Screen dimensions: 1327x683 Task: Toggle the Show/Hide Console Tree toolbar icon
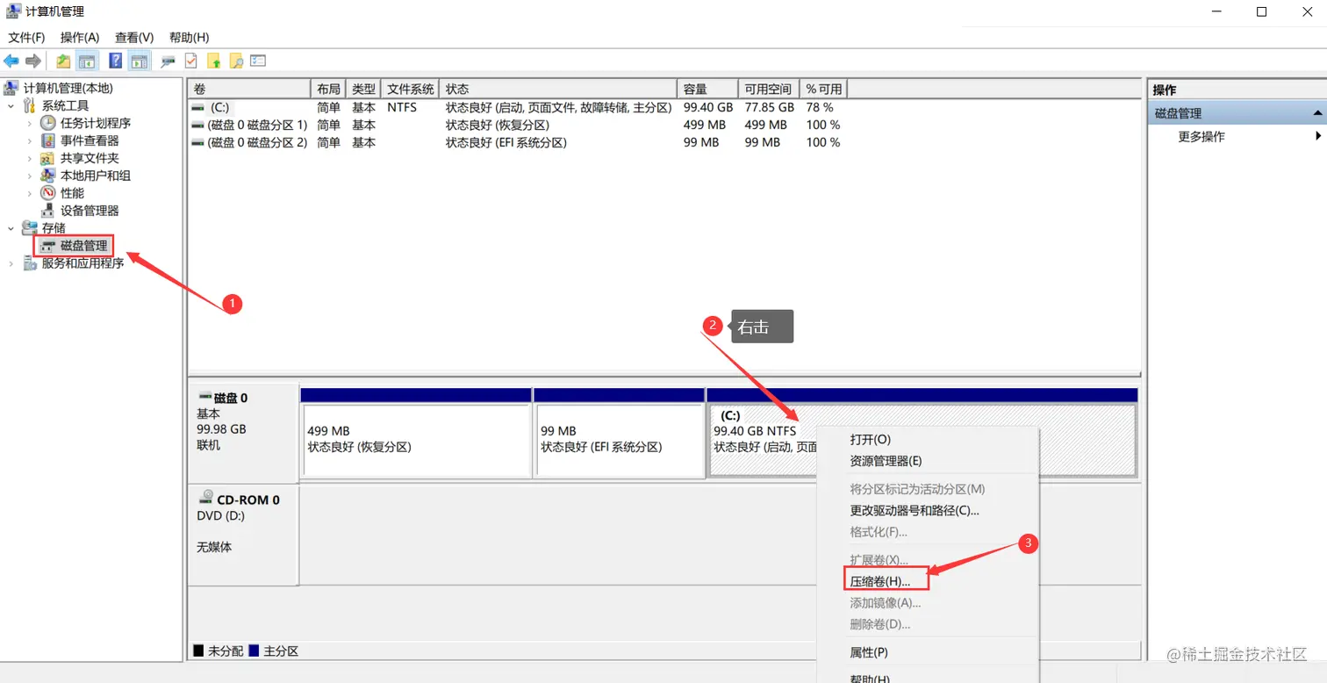[87, 61]
